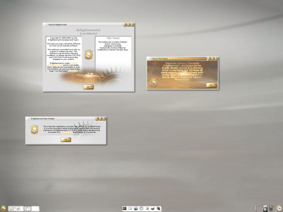Click the battery level gadget
This screenshot has height=212, width=283.
(271, 208)
